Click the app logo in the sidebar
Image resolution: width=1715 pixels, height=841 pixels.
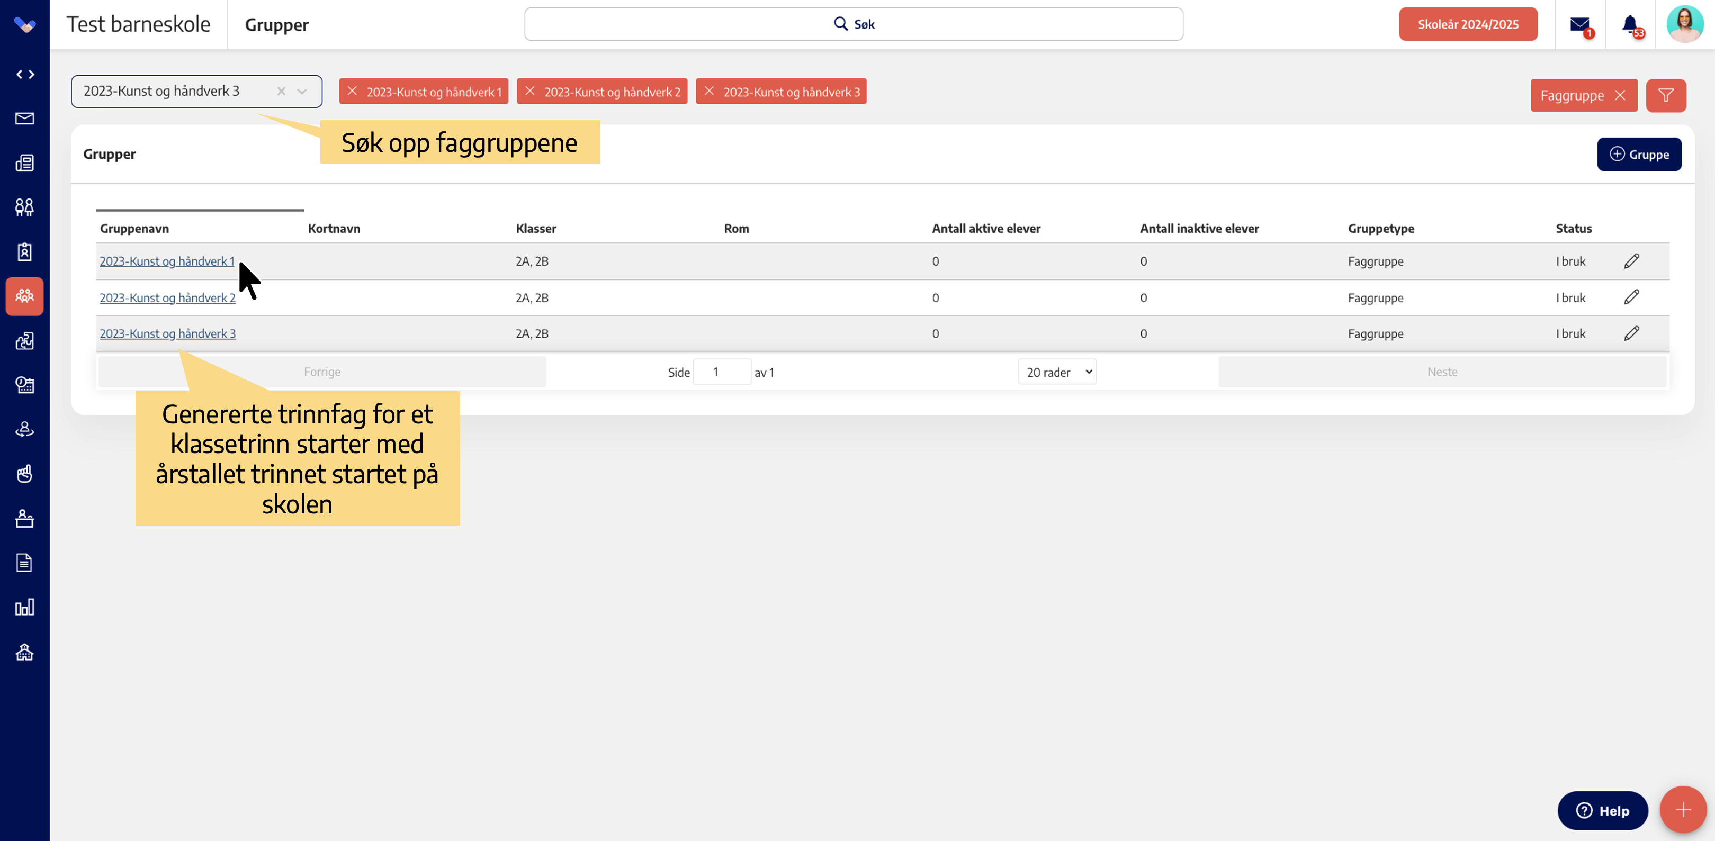25,25
